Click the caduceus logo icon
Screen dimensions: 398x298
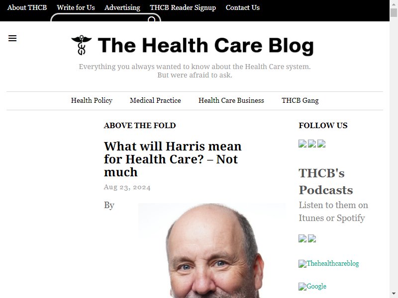tap(82, 45)
